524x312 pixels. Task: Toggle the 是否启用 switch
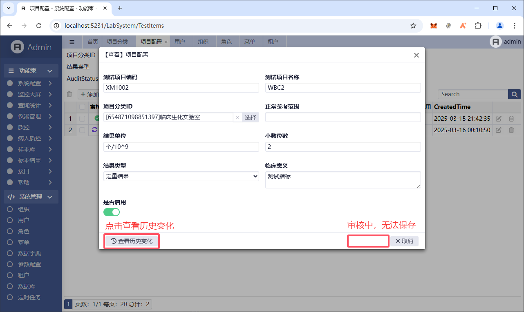(x=112, y=212)
